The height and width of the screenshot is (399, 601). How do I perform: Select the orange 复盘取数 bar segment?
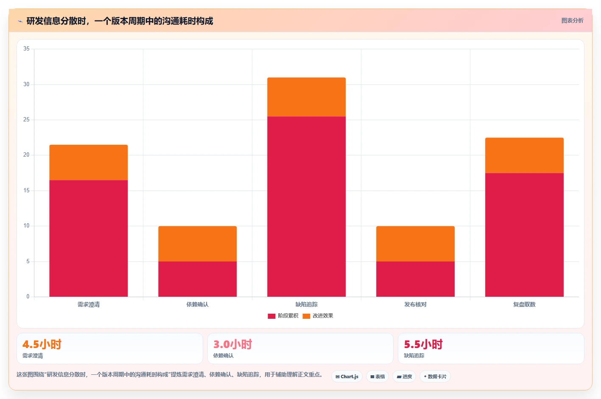tap(525, 155)
